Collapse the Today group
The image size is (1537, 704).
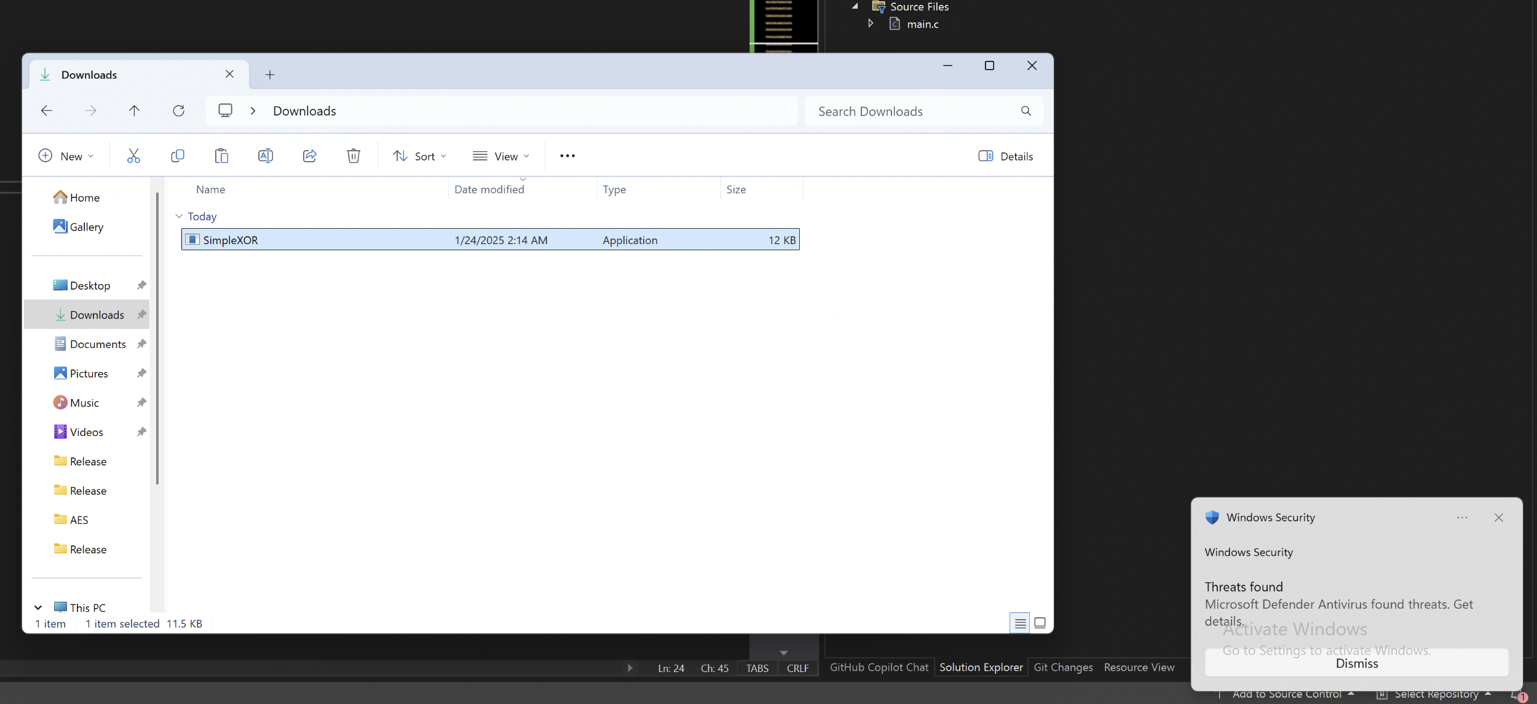point(179,216)
